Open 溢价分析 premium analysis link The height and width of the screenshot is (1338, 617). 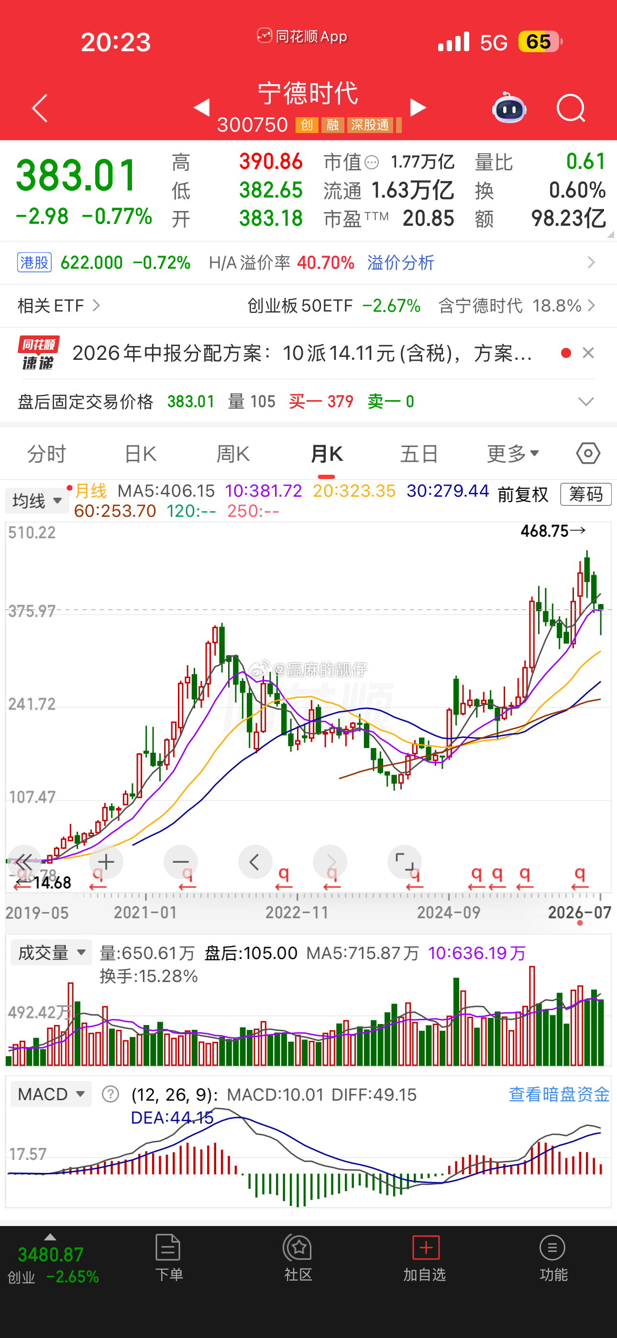[x=400, y=263]
